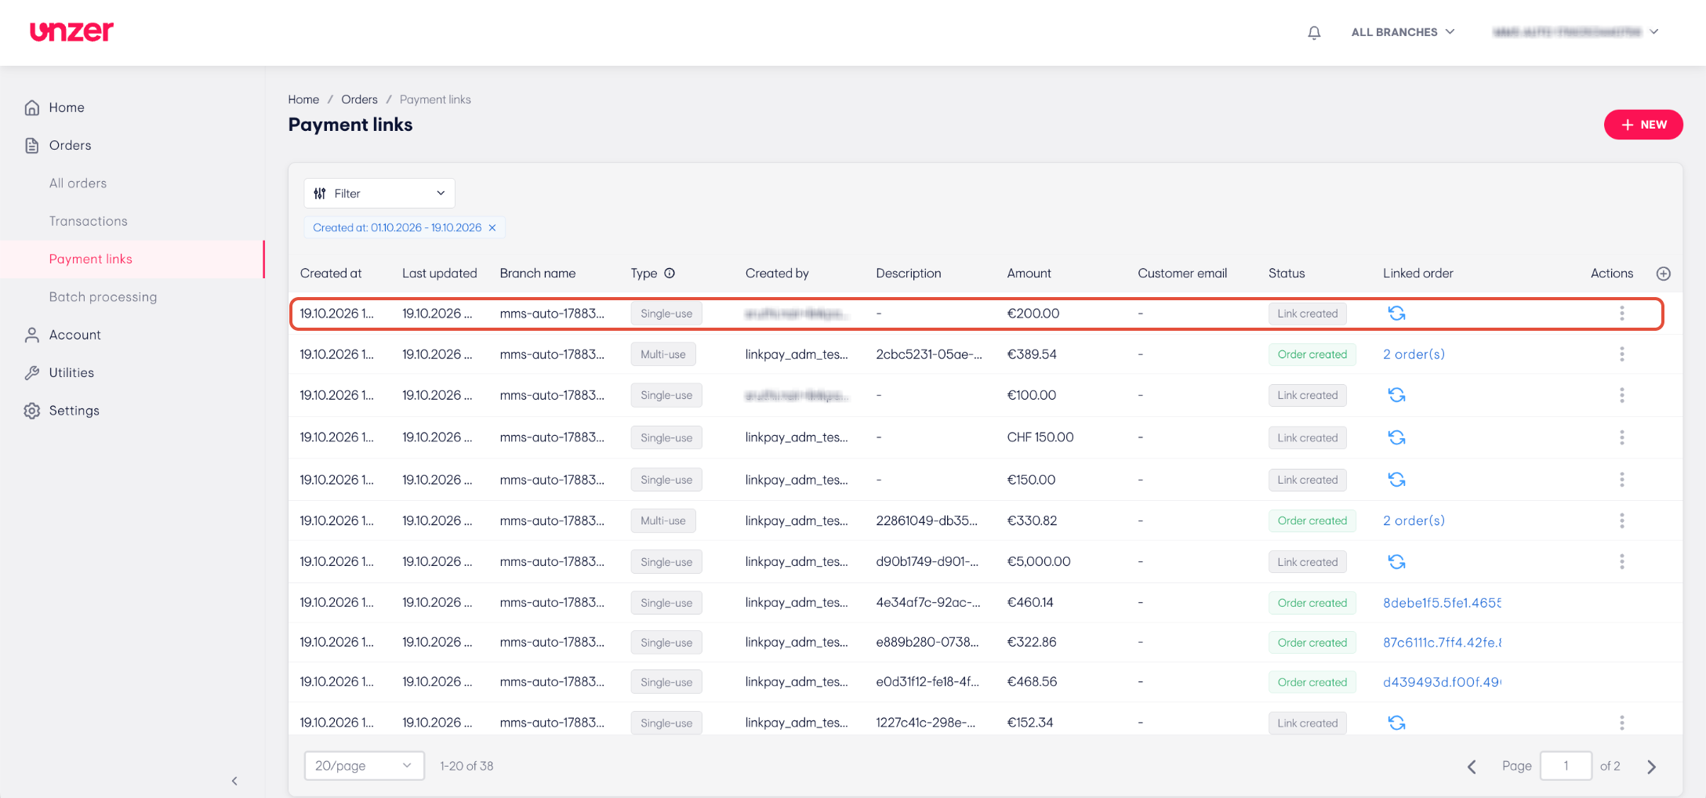1706x798 pixels.
Task: Select Transactions submenu item
Action: [x=89, y=221]
